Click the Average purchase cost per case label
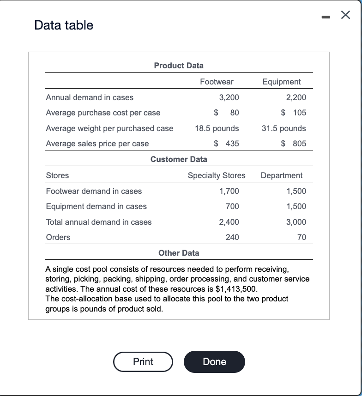Screen dimensions: 362x396 [x=103, y=113]
